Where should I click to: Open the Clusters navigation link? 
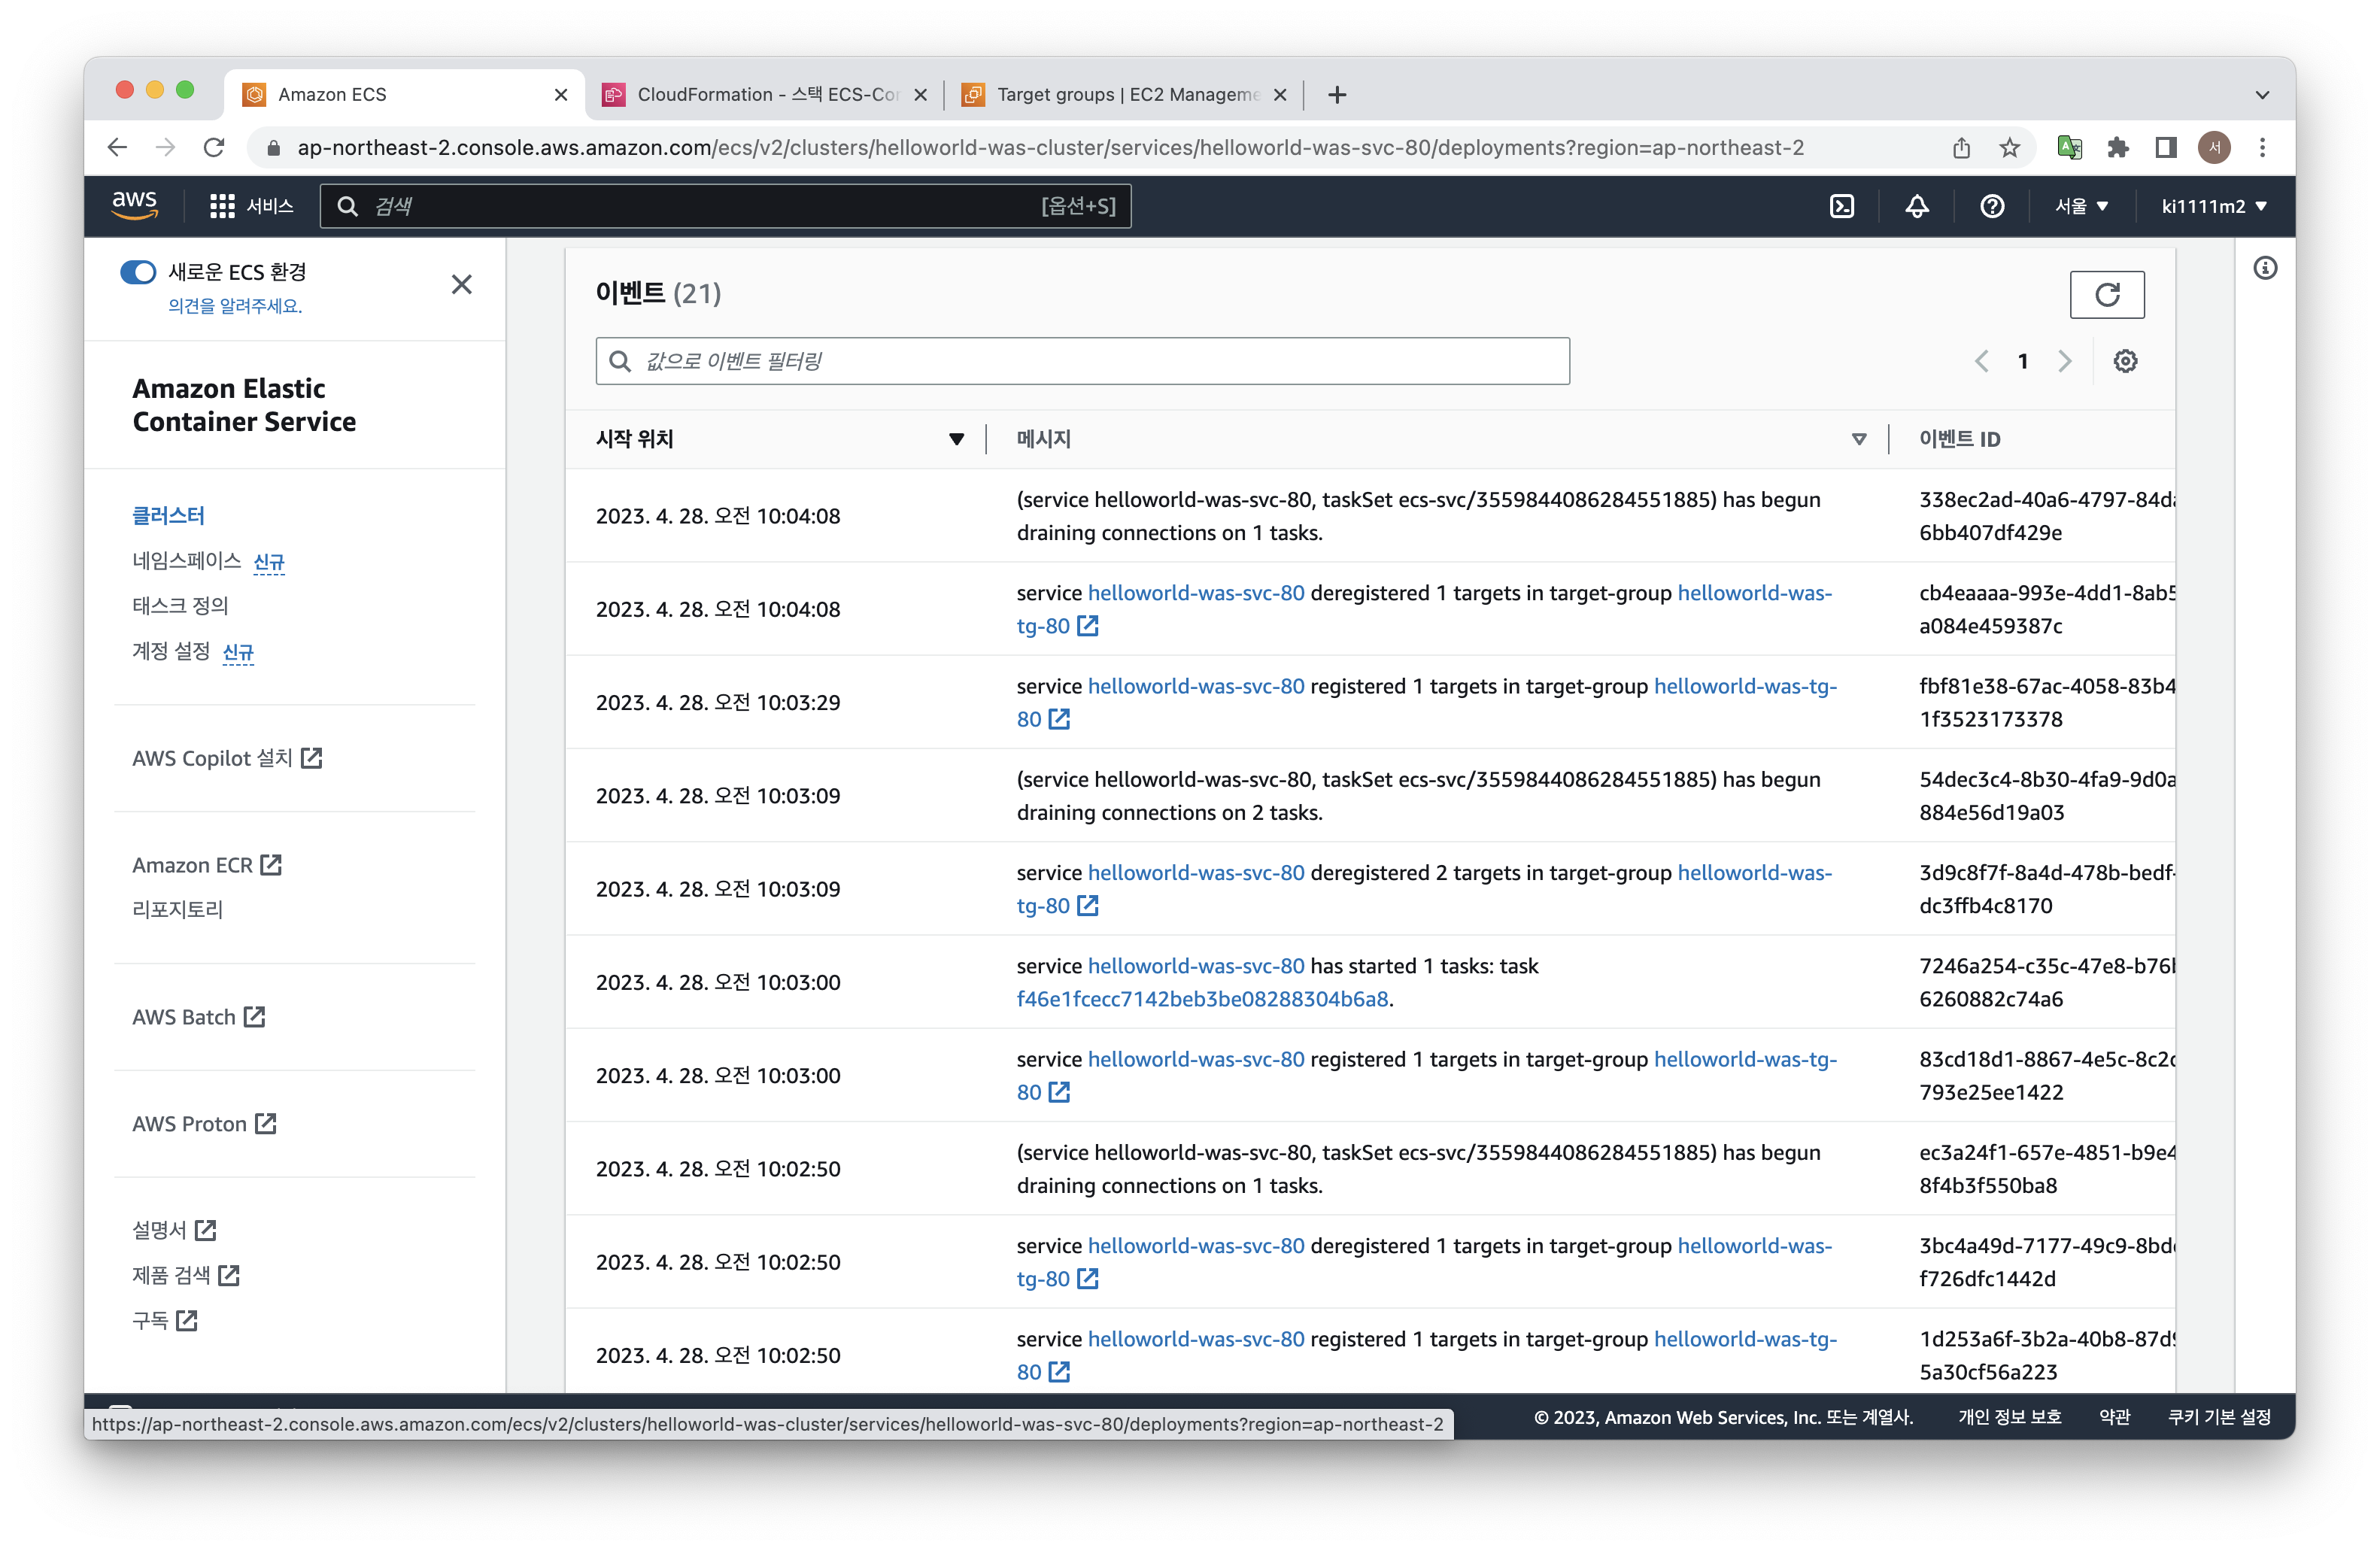tap(168, 515)
